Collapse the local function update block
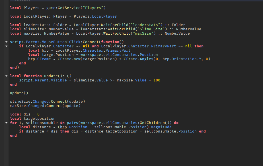 point(6,76)
